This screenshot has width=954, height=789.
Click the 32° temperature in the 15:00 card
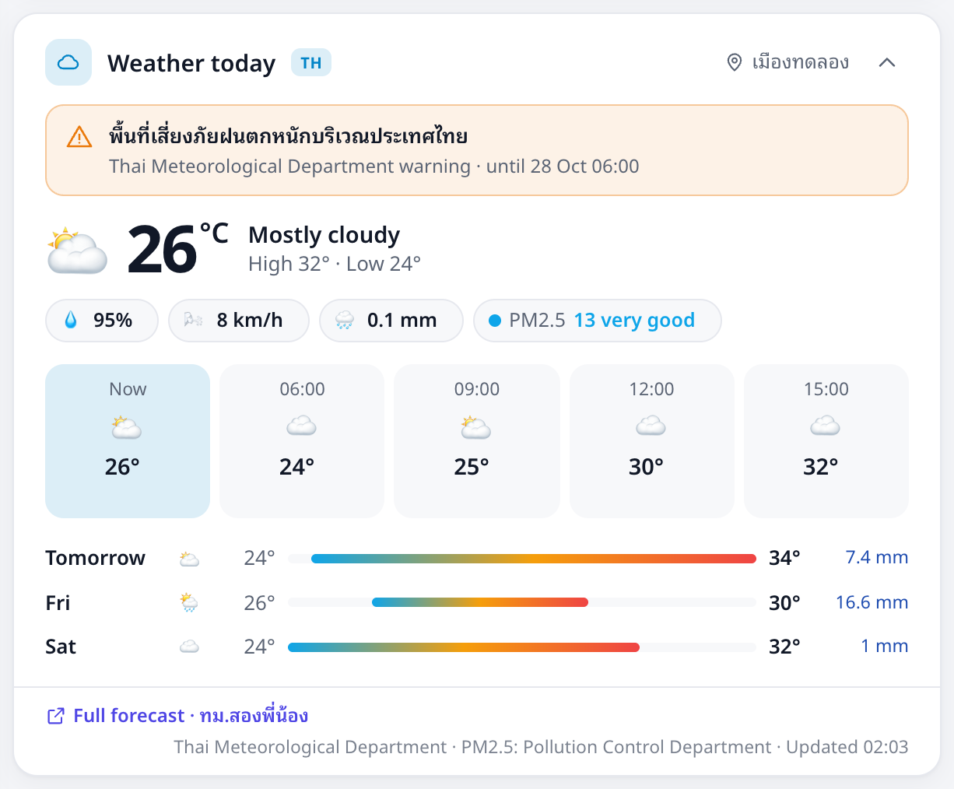820,467
